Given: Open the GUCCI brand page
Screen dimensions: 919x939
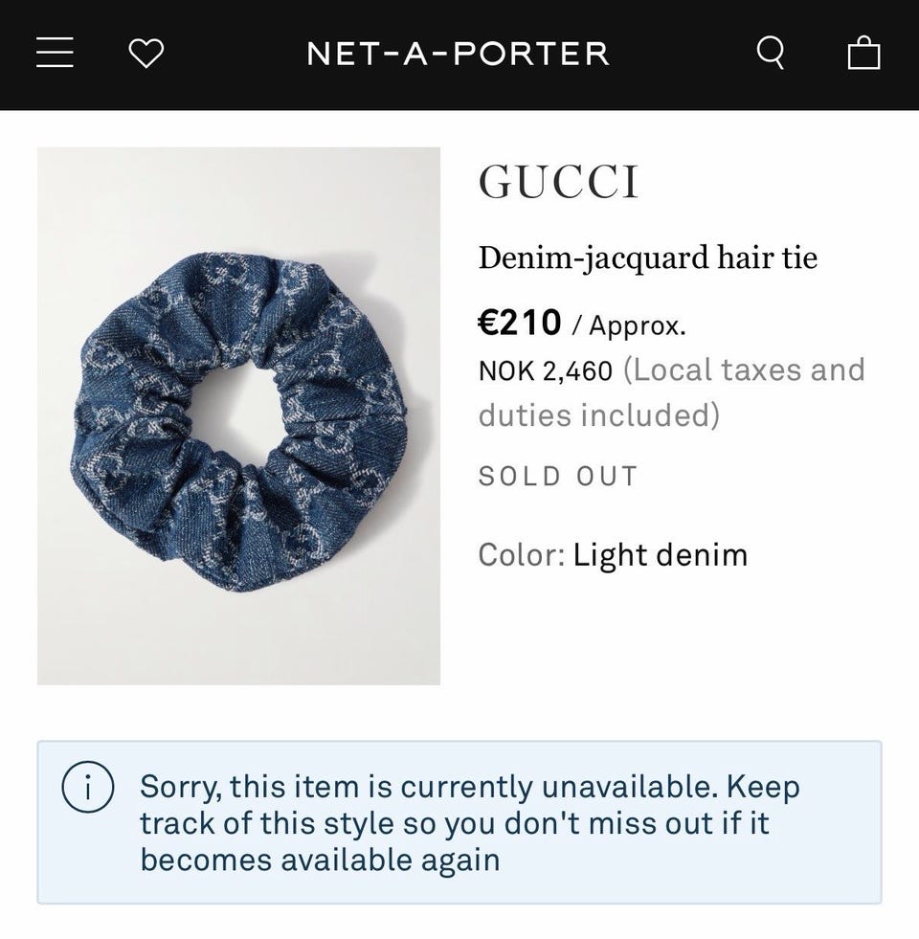Looking at the screenshot, I should coord(558,182).
